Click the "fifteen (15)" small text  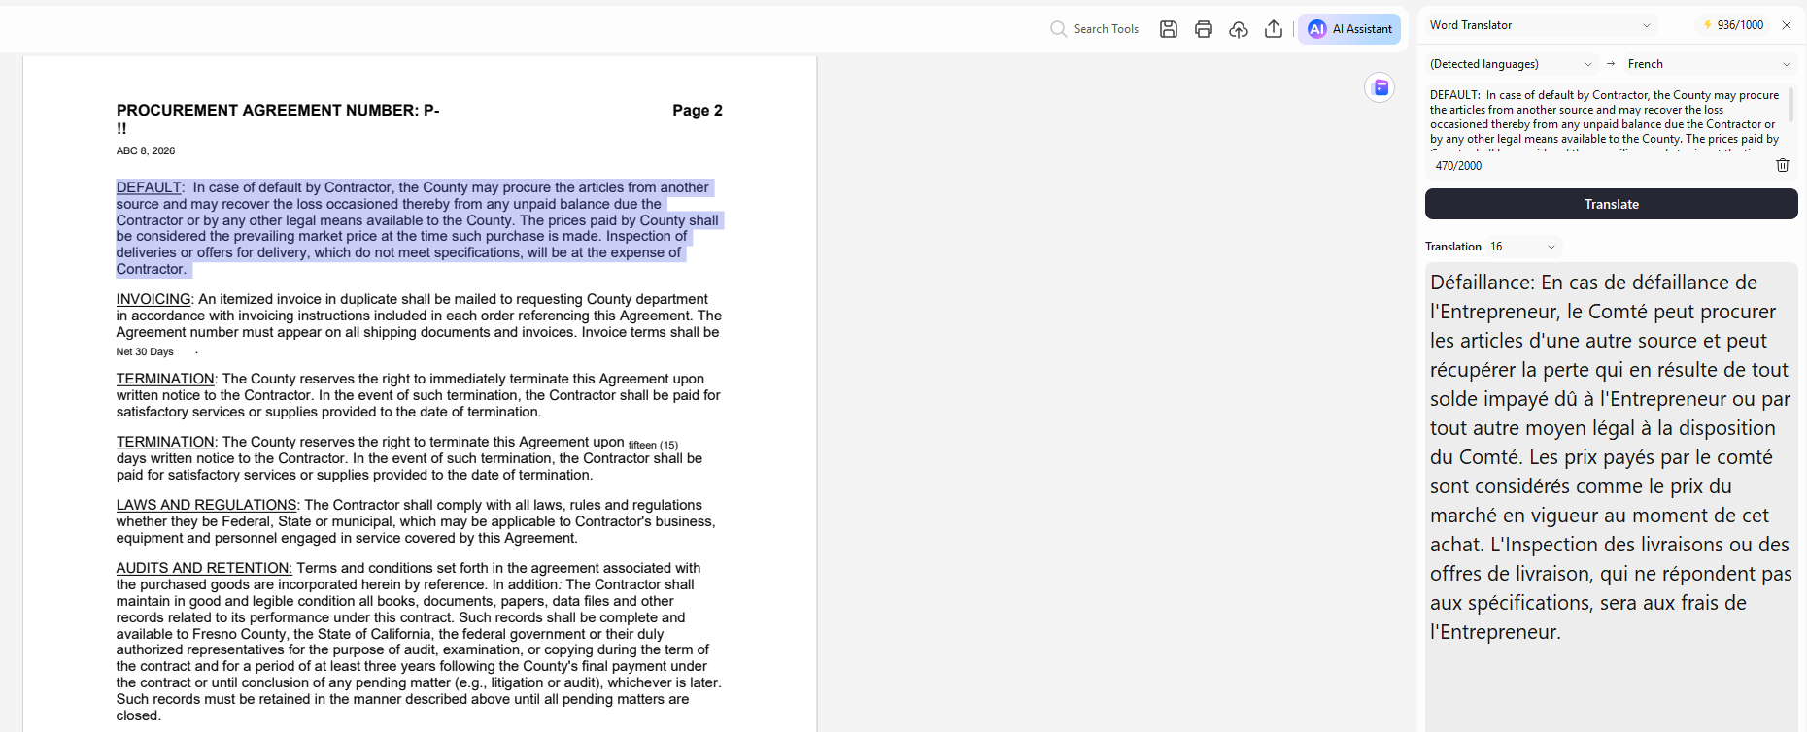(653, 445)
